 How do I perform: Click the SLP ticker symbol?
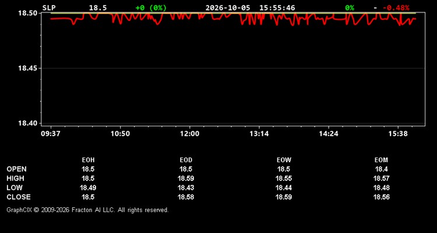tap(49, 8)
